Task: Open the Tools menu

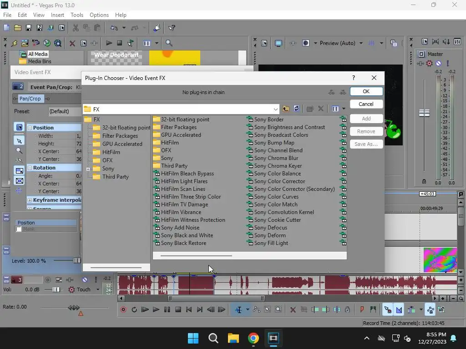Action: click(76, 15)
